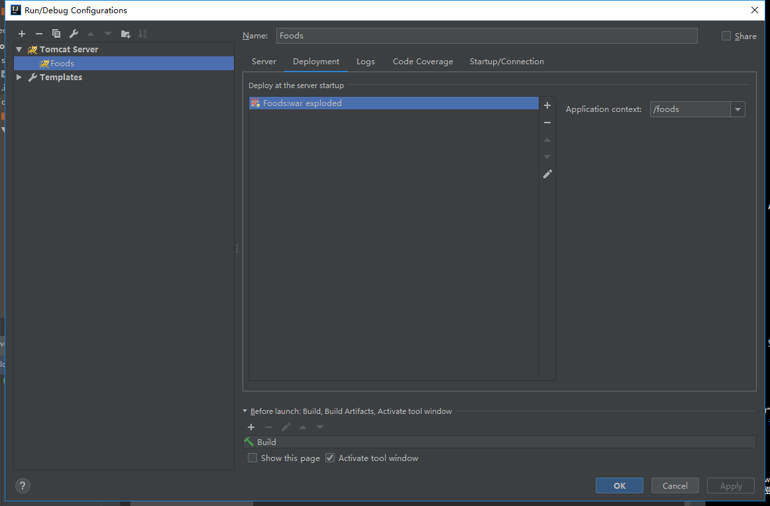Enable the Share checkbox
The width and height of the screenshot is (770, 506).
(x=726, y=36)
